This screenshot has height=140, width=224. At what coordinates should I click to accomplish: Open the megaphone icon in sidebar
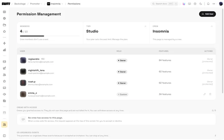[4, 94]
